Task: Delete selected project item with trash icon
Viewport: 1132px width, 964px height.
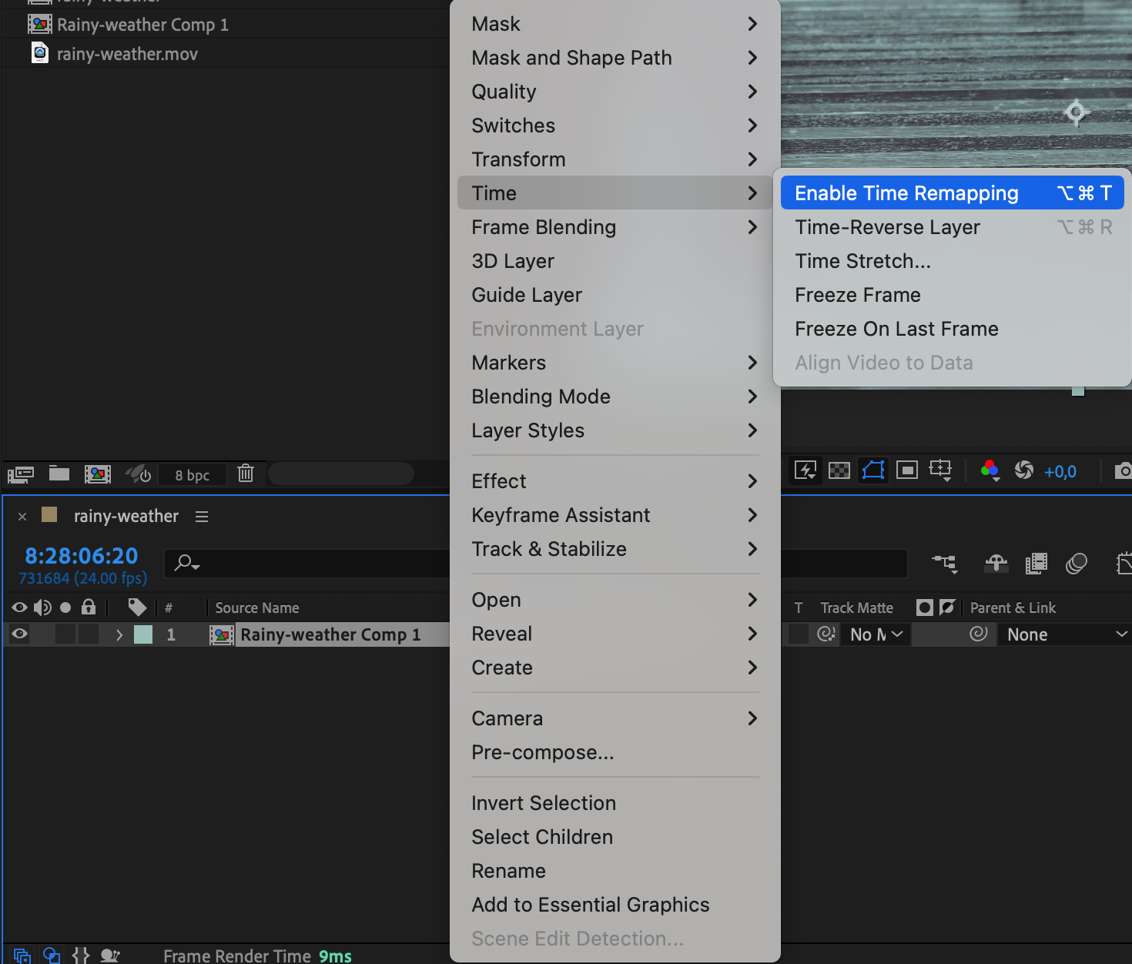Action: tap(246, 474)
